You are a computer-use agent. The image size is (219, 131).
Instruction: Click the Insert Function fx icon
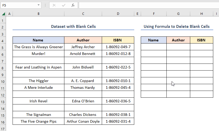click(x=73, y=5)
